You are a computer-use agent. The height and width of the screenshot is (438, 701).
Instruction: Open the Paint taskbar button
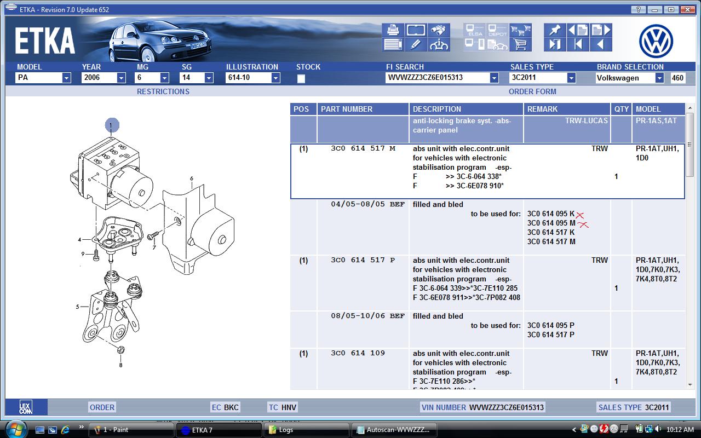[x=131, y=430]
